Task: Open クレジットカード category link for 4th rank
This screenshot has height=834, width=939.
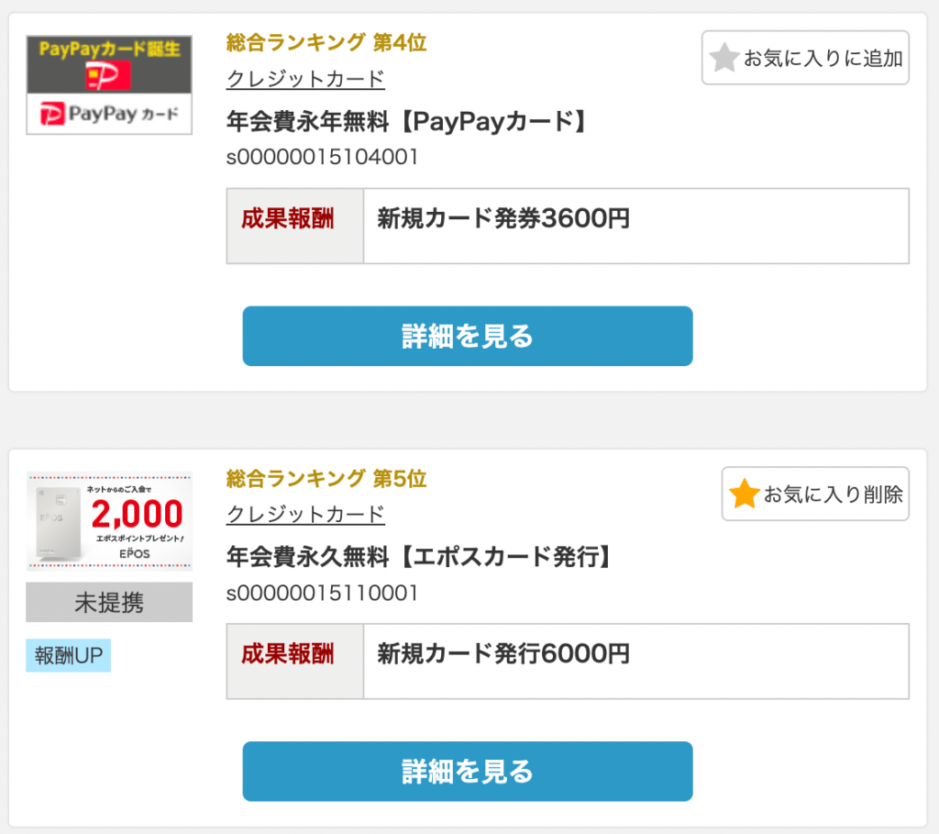Action: coord(305,79)
